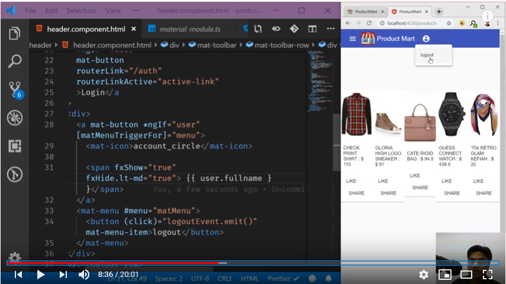506x284 pixels.
Task: Click the account circle icon in Product Mart
Action: coord(426,38)
